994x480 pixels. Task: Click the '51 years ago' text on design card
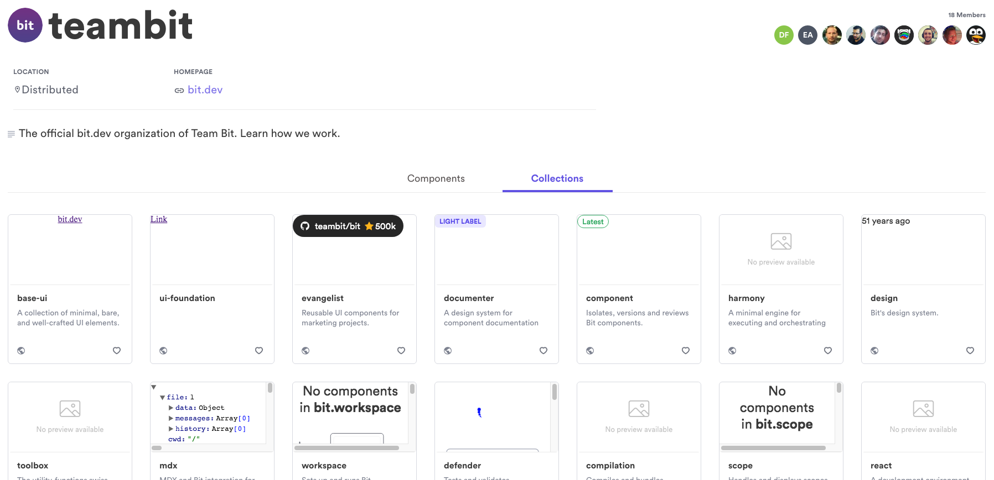click(x=886, y=221)
